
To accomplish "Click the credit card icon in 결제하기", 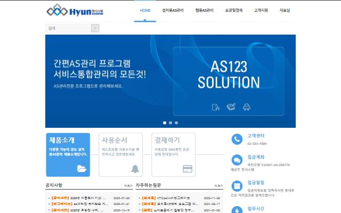I will 188,169.
